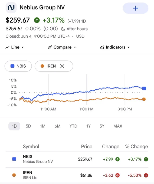Click the Nebius Group logo icon

tap(11, 8)
